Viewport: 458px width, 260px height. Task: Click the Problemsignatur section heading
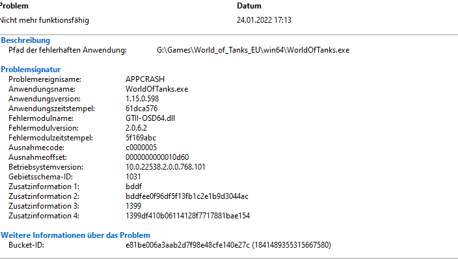pyautogui.click(x=31, y=70)
